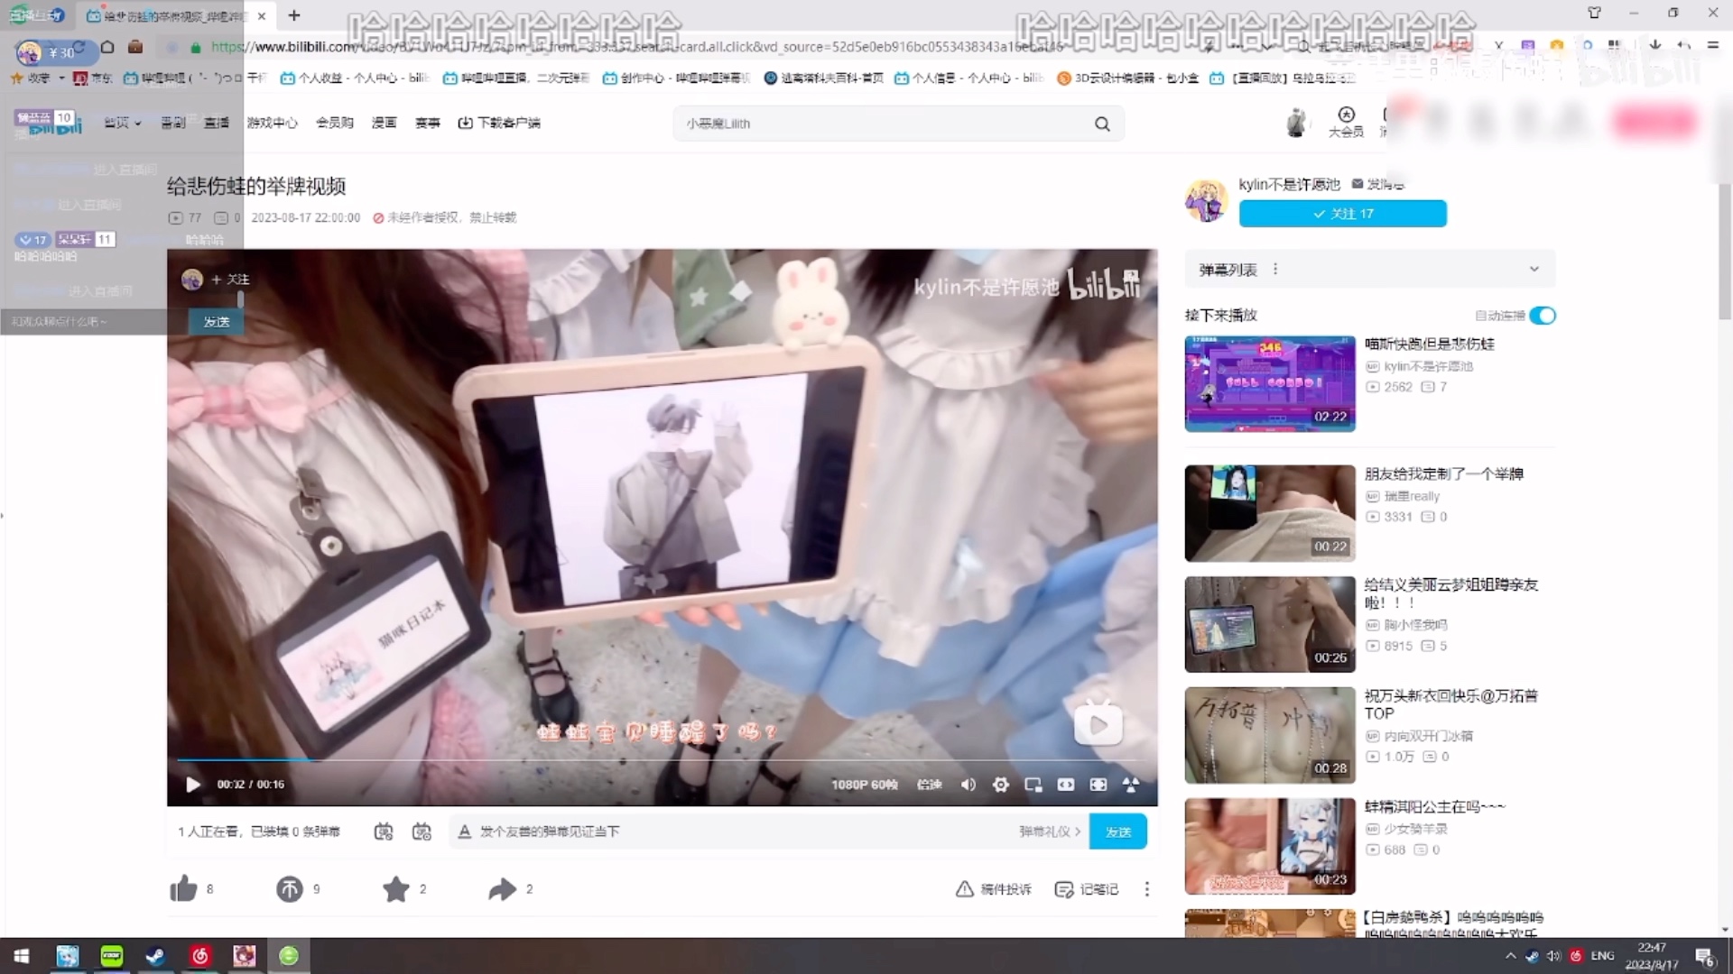
Task: Click the recommended video thumbnail 朋友给我定制了一个举牌
Action: (x=1269, y=511)
